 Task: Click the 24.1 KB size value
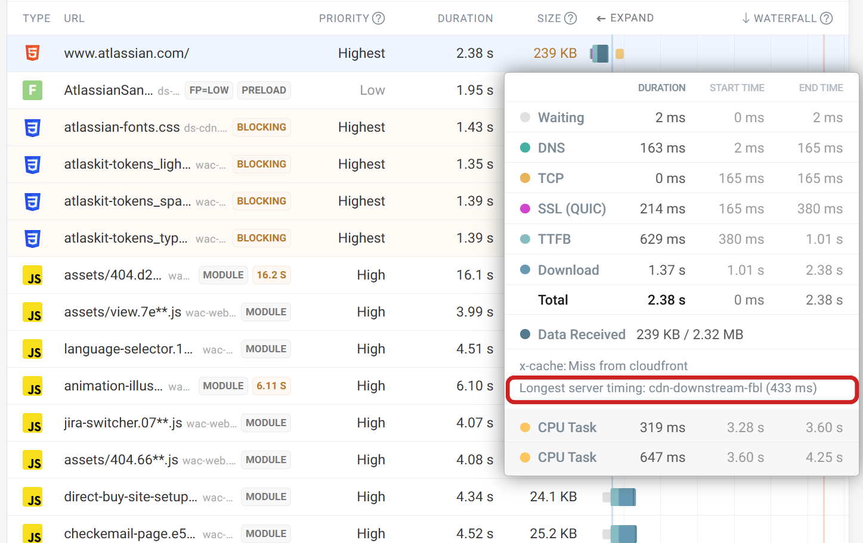[x=553, y=497]
